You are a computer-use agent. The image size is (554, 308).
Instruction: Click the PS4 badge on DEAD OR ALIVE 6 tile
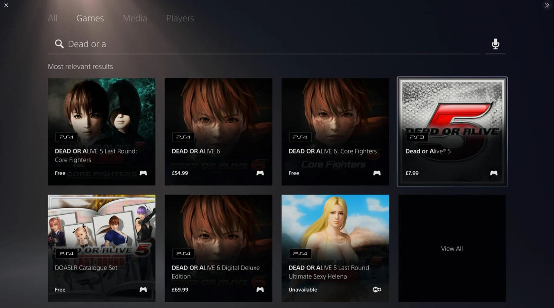[x=183, y=137]
